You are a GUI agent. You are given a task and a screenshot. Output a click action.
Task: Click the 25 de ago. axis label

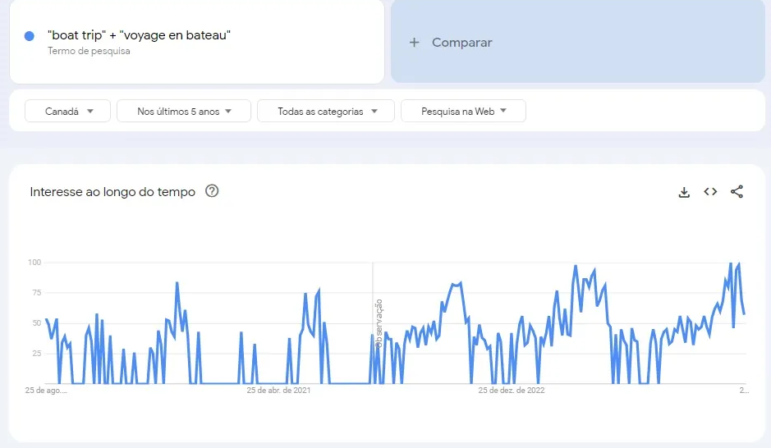click(x=46, y=391)
